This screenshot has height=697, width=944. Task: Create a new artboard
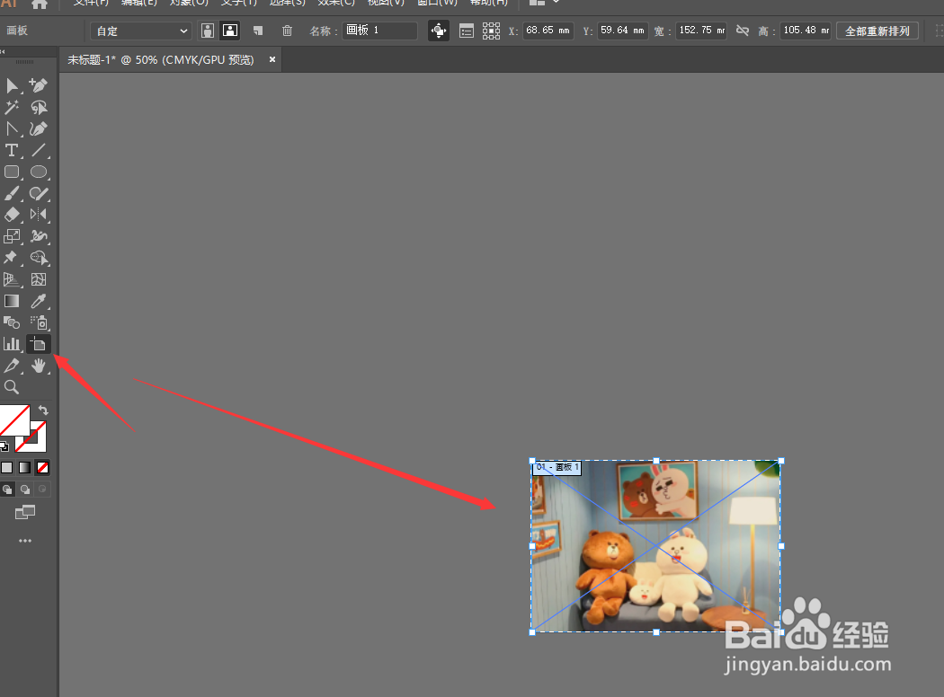tap(258, 31)
